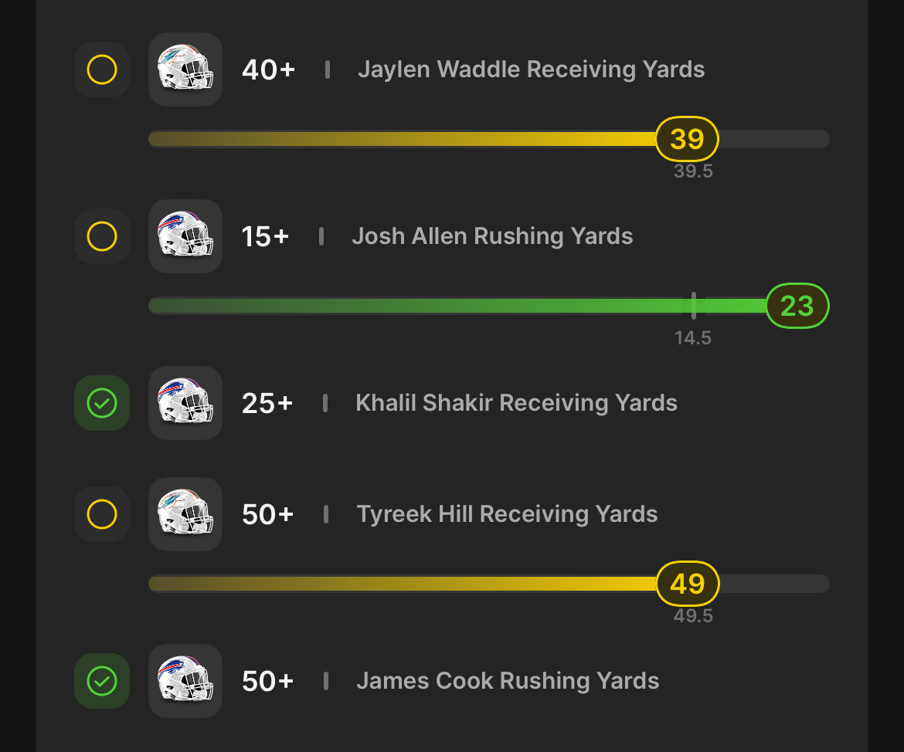Click the 39 marker on Waddle's progress bar
904x752 pixels.
(687, 139)
